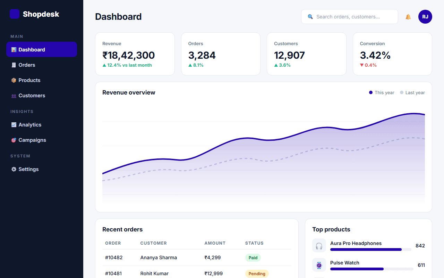Viewport: 444px width, 278px height.
Task: Focus the search orders, customers field
Action: click(x=350, y=17)
